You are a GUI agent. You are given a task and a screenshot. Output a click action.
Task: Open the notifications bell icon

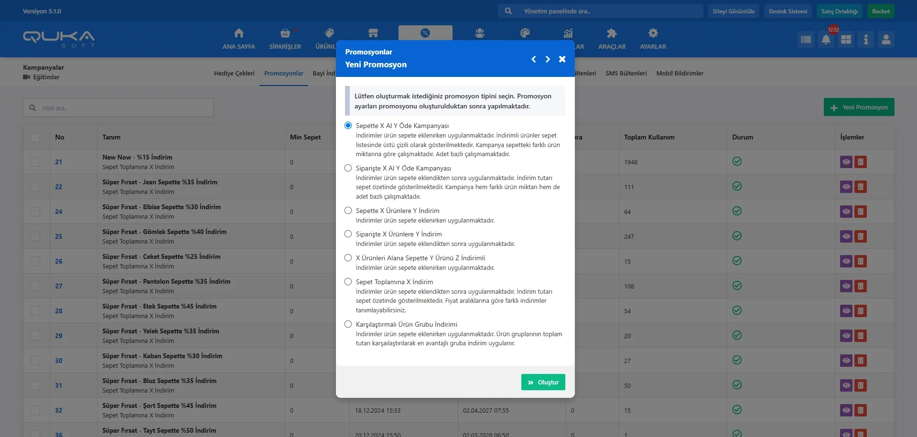point(826,40)
